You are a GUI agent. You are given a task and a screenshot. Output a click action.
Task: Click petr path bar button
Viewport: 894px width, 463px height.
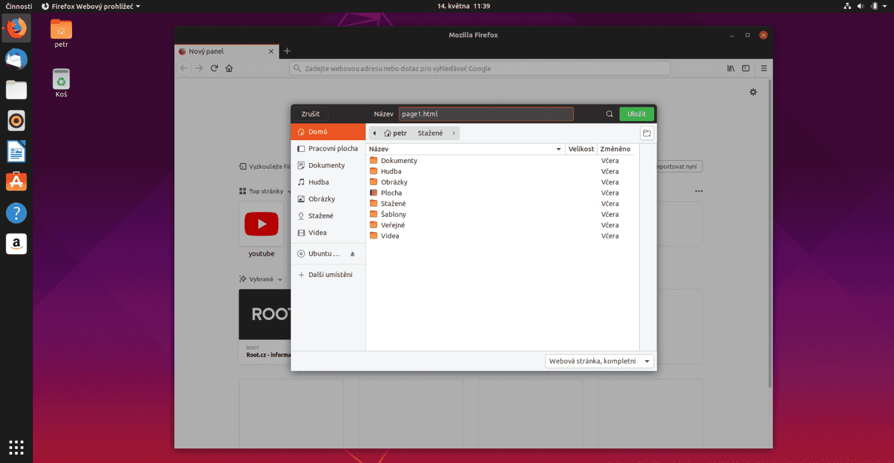[x=396, y=133]
